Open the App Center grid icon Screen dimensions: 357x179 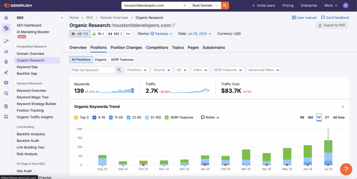pyautogui.click(x=6, y=117)
